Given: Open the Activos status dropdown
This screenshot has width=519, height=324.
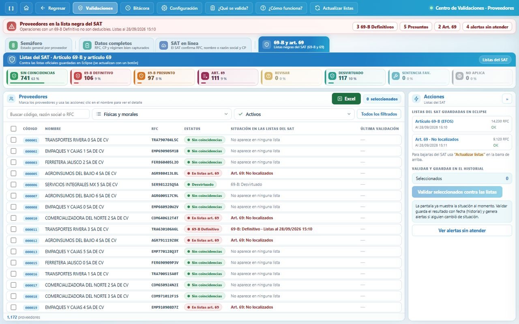Looking at the screenshot, I should [x=294, y=114].
